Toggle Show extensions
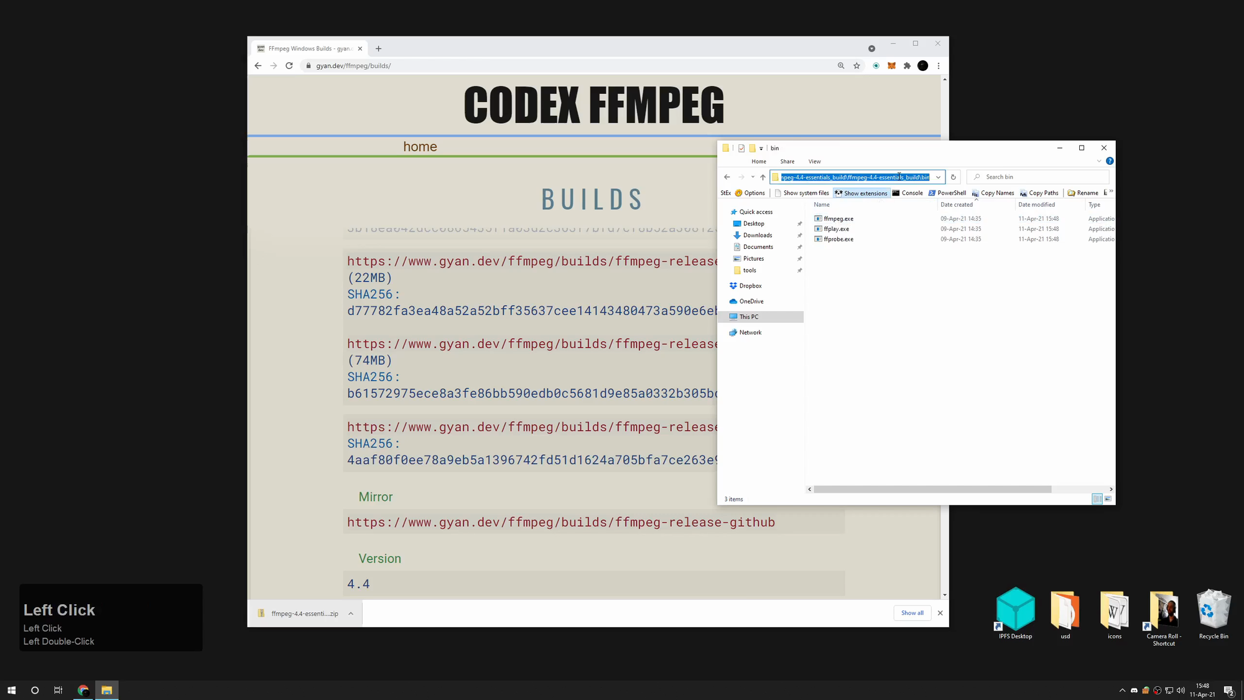 click(x=861, y=193)
